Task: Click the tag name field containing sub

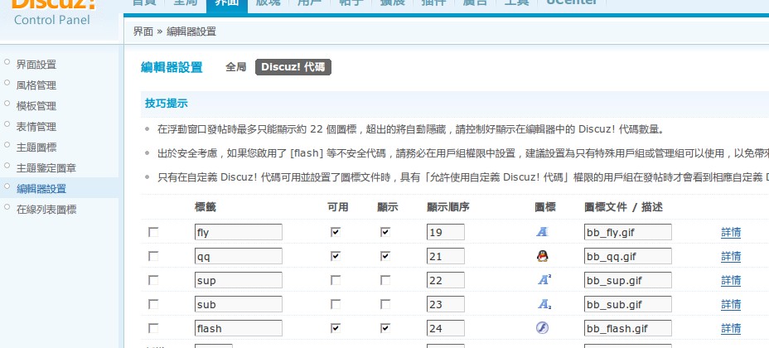Action: pyautogui.click(x=239, y=304)
